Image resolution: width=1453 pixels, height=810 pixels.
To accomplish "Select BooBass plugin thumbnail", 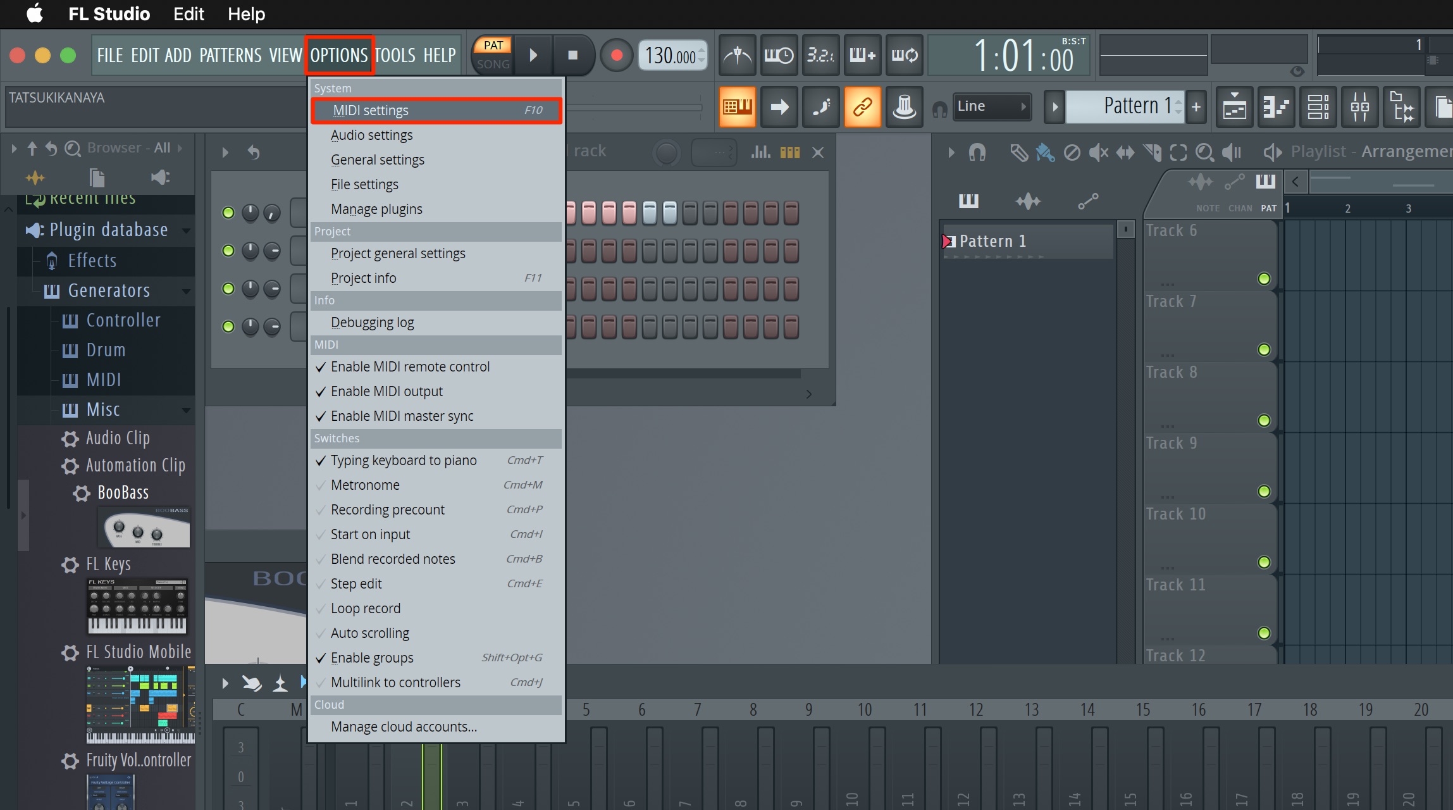I will coord(144,526).
